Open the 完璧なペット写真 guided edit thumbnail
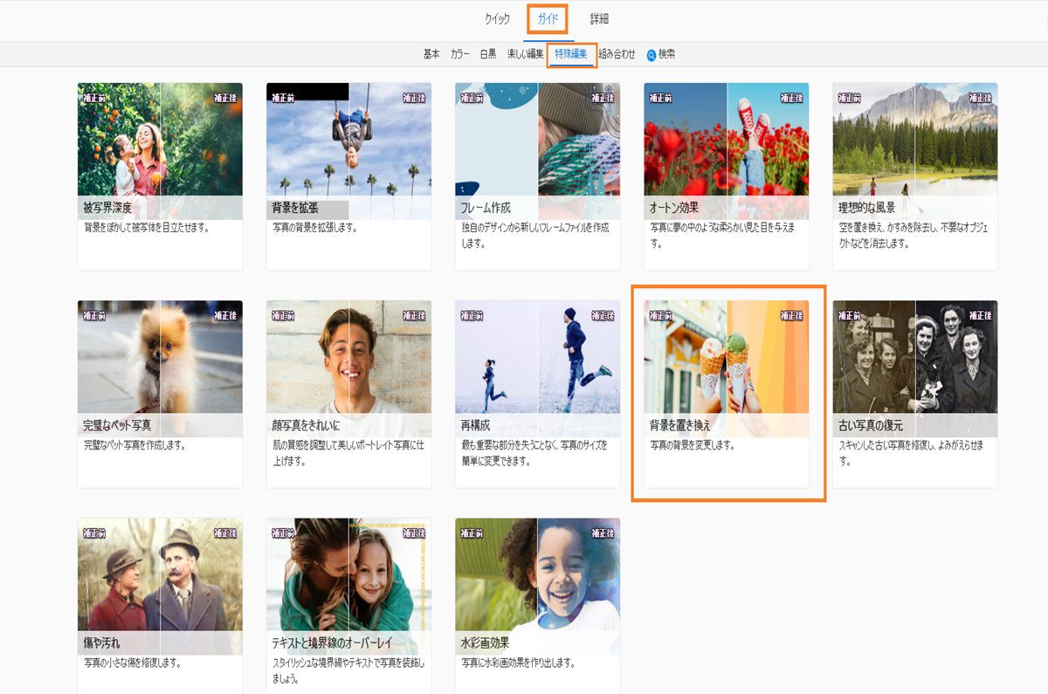The width and height of the screenshot is (1048, 694). click(160, 369)
